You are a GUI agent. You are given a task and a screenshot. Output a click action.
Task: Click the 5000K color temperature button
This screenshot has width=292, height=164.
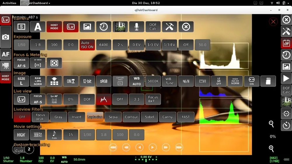153,81
